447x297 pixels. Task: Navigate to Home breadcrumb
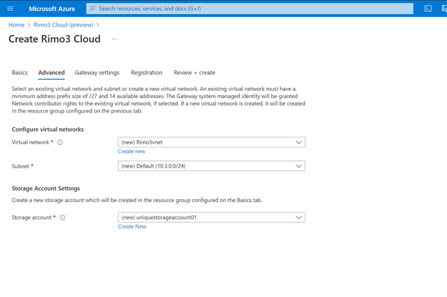(16, 25)
